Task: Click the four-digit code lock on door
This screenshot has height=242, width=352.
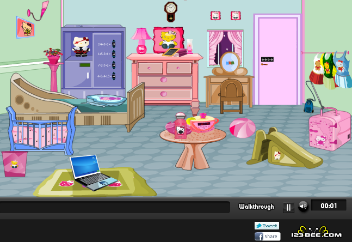Action: click(267, 59)
